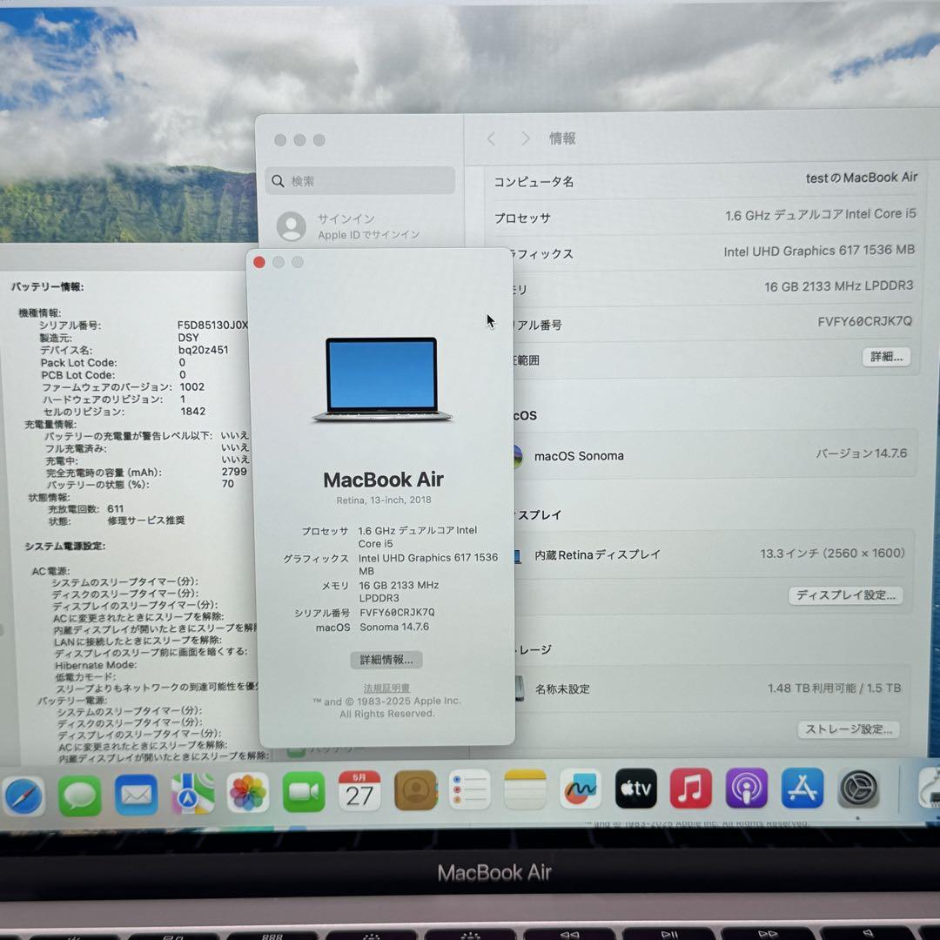940x940 pixels.
Task: Click device name bq20z451
Action: click(203, 350)
